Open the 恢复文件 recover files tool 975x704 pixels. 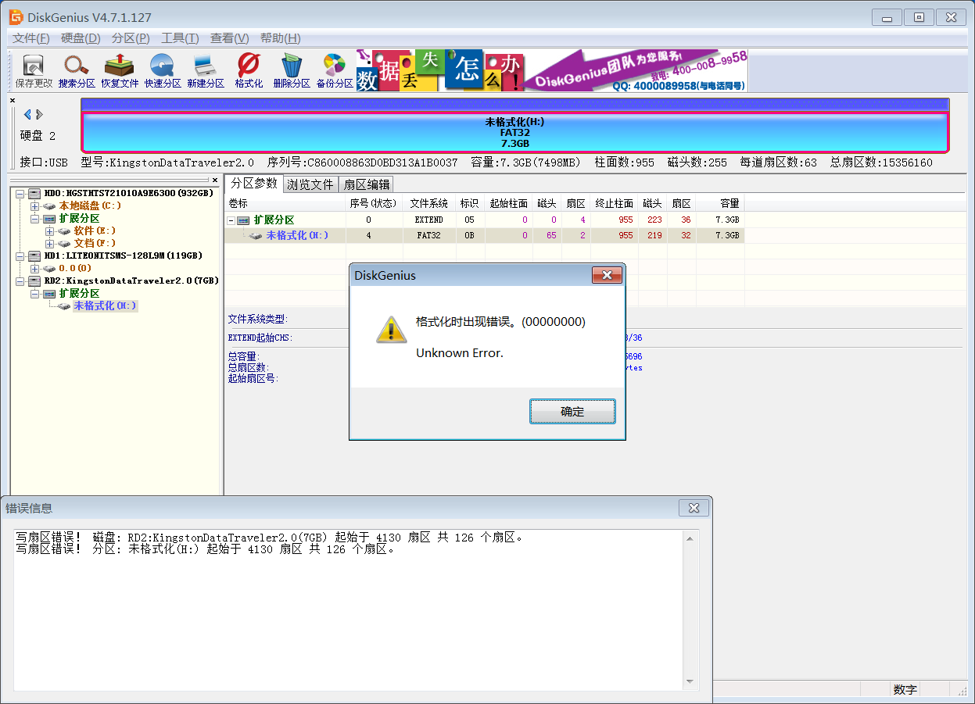click(x=120, y=70)
